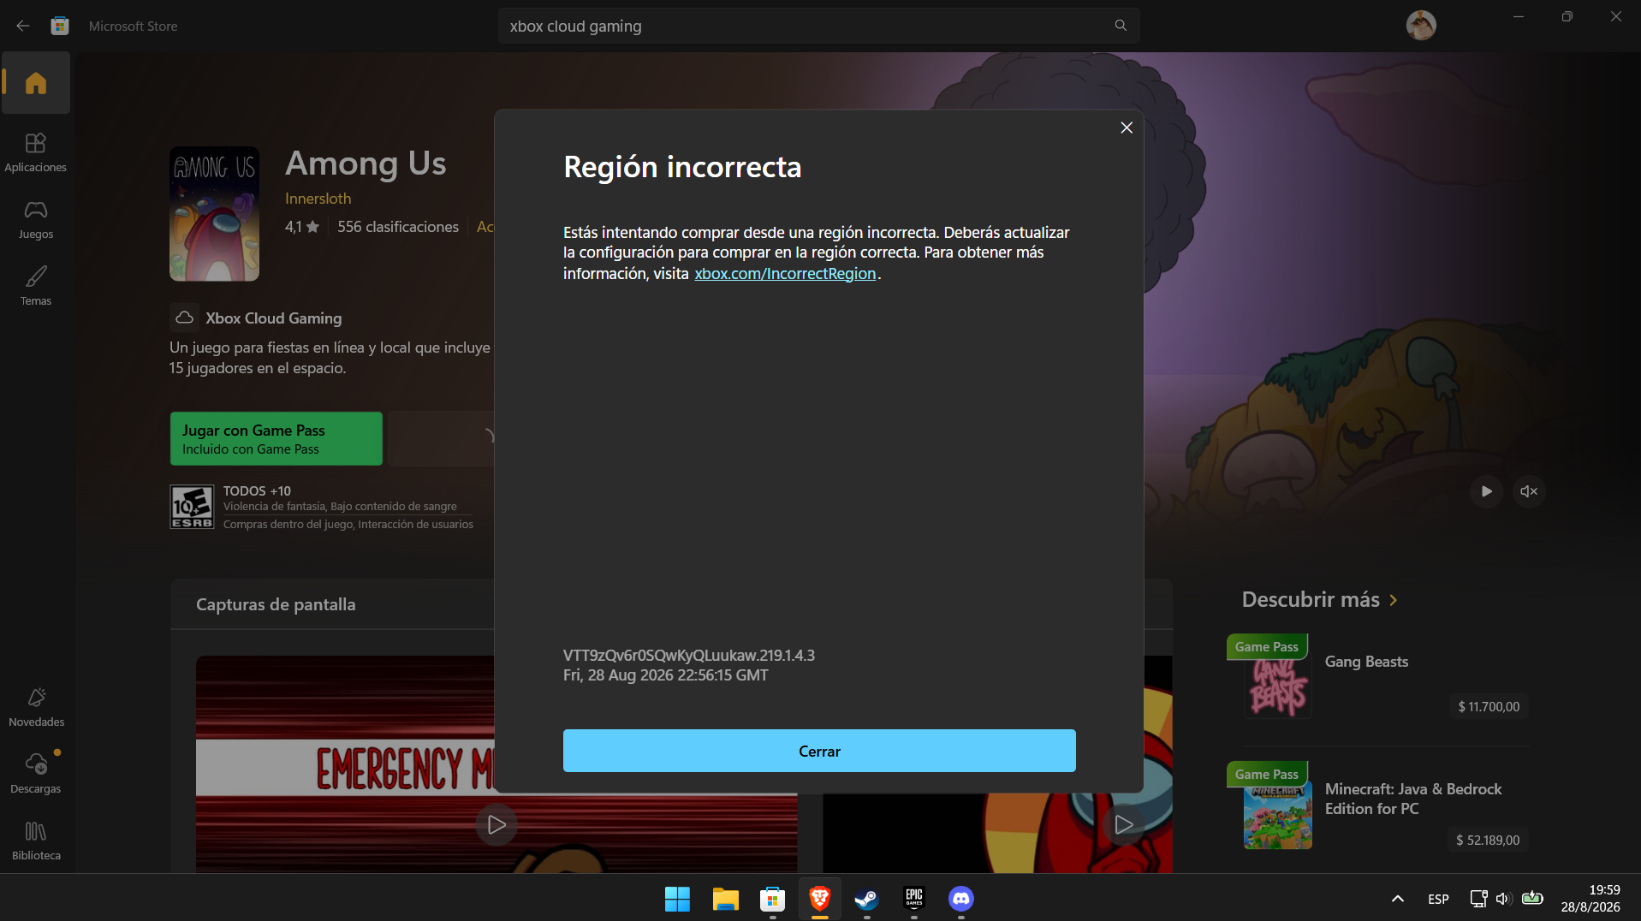Open the Juegos section
Image resolution: width=1641 pixels, height=921 pixels.
click(x=36, y=219)
